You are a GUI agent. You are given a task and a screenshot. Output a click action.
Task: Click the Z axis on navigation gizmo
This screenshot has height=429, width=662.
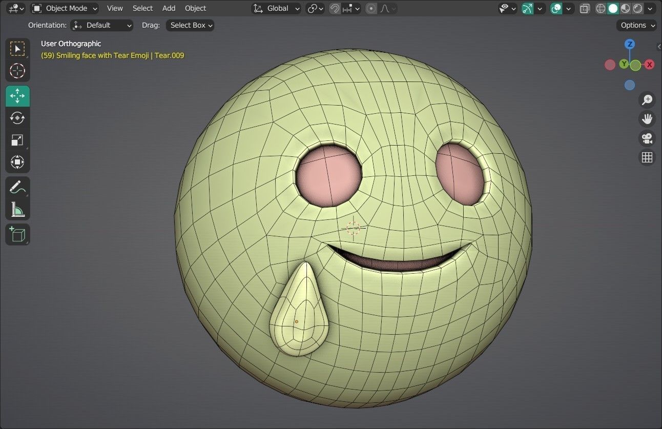tap(630, 44)
